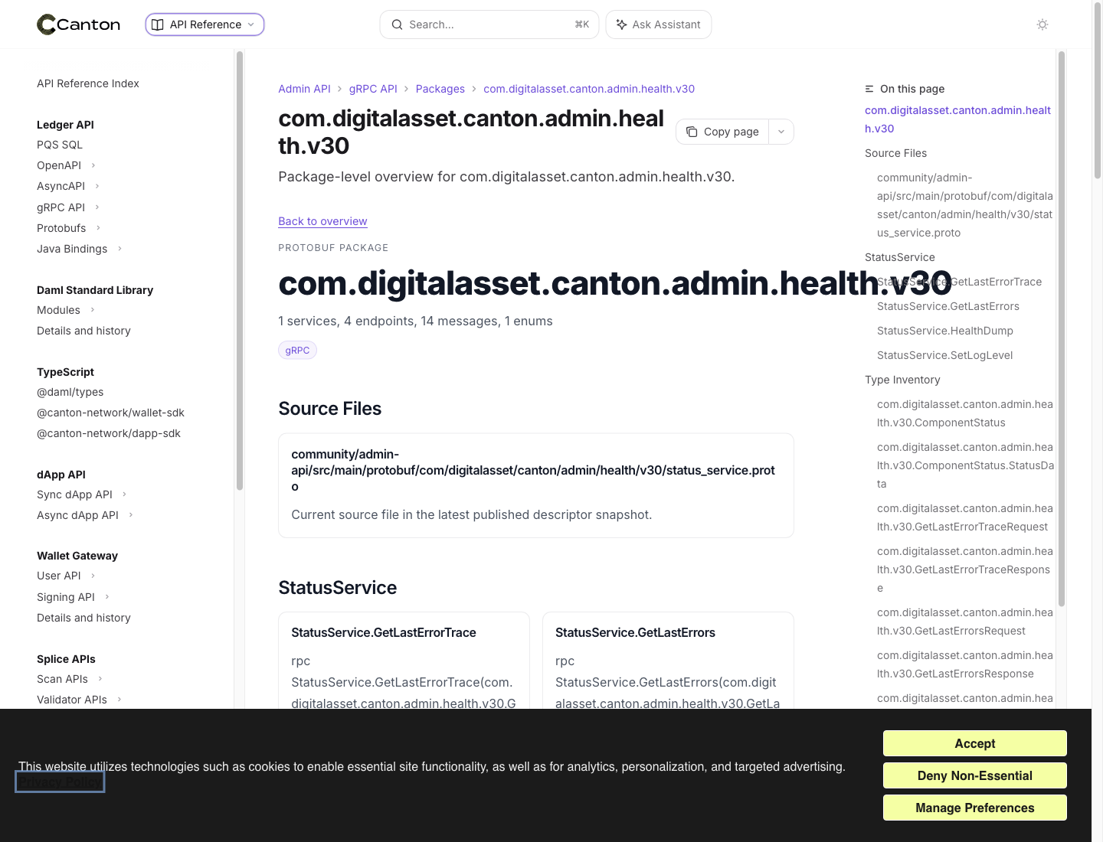Open @canton-network/dapp-sdk link
The image size is (1103, 842).
[x=109, y=433]
